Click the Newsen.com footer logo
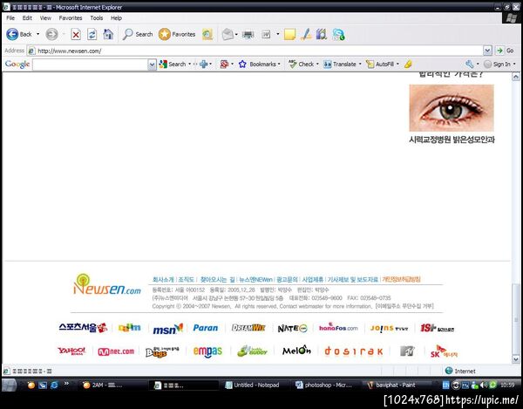The image size is (523, 409). (x=107, y=285)
